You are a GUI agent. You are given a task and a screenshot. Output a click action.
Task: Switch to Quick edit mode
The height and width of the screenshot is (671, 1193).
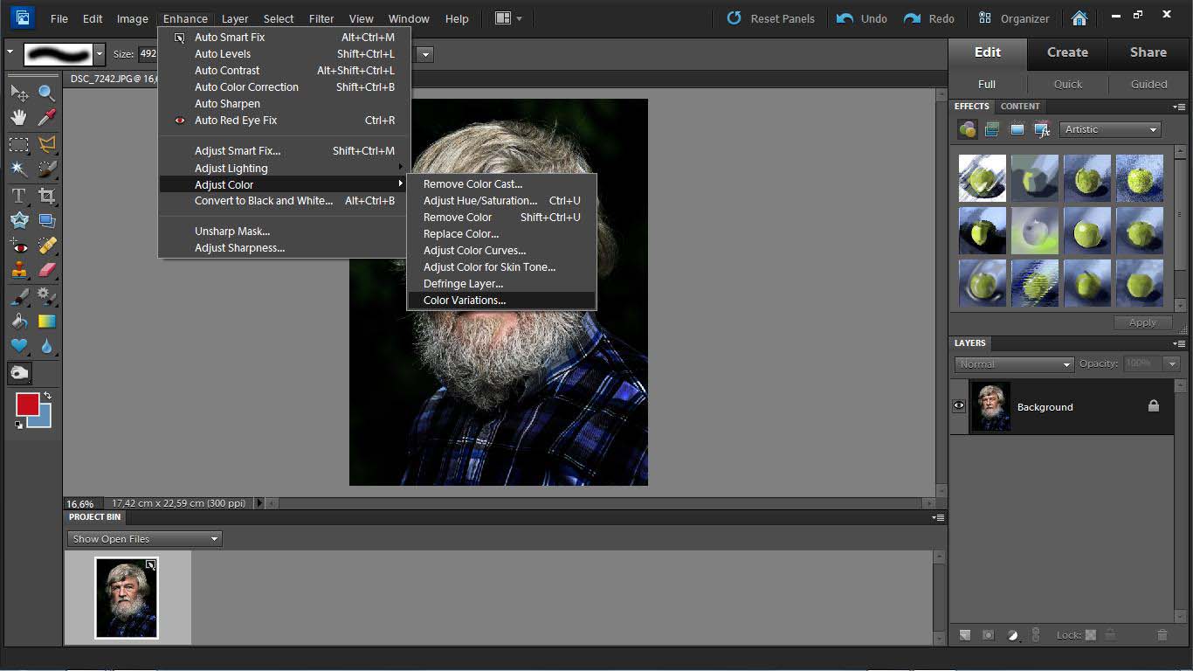[x=1067, y=84]
